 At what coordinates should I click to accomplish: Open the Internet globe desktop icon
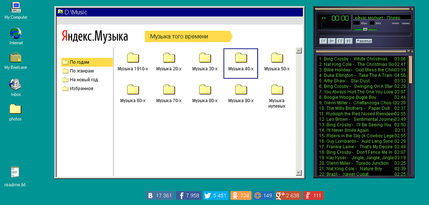pyautogui.click(x=16, y=36)
